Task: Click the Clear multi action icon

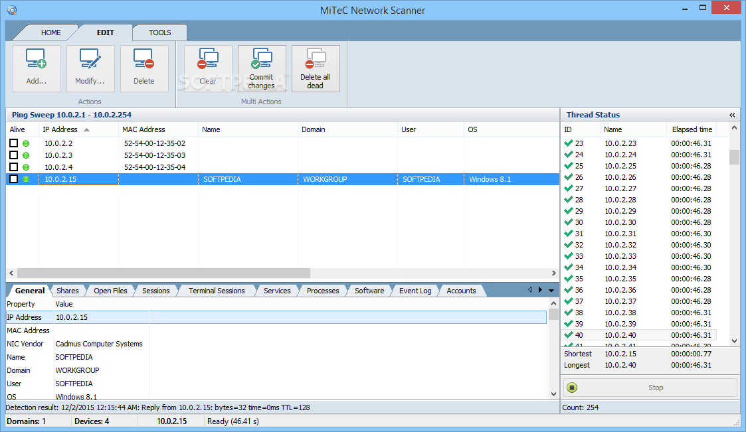Action: tap(208, 59)
